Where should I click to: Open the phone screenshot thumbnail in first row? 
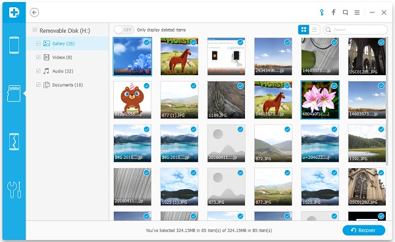(x=226, y=57)
